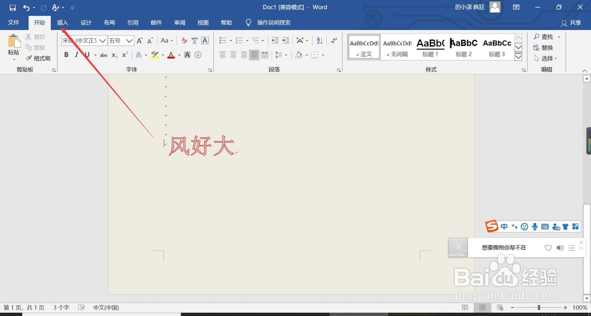The width and height of the screenshot is (591, 316).
Task: Click the 共享 share button
Action: (571, 23)
